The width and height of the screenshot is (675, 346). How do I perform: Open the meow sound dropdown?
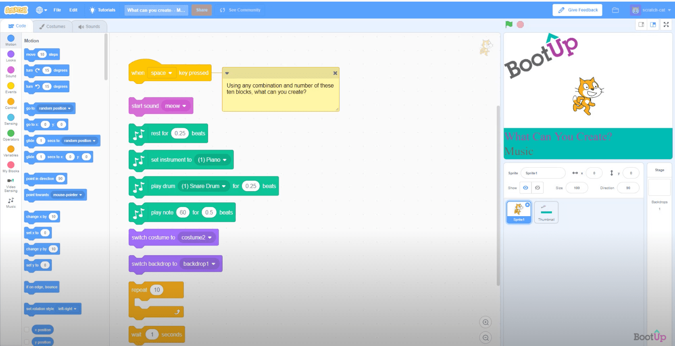175,106
